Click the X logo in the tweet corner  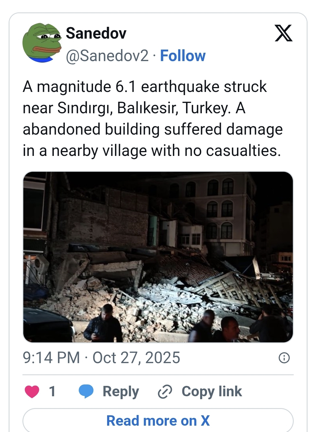click(x=283, y=33)
